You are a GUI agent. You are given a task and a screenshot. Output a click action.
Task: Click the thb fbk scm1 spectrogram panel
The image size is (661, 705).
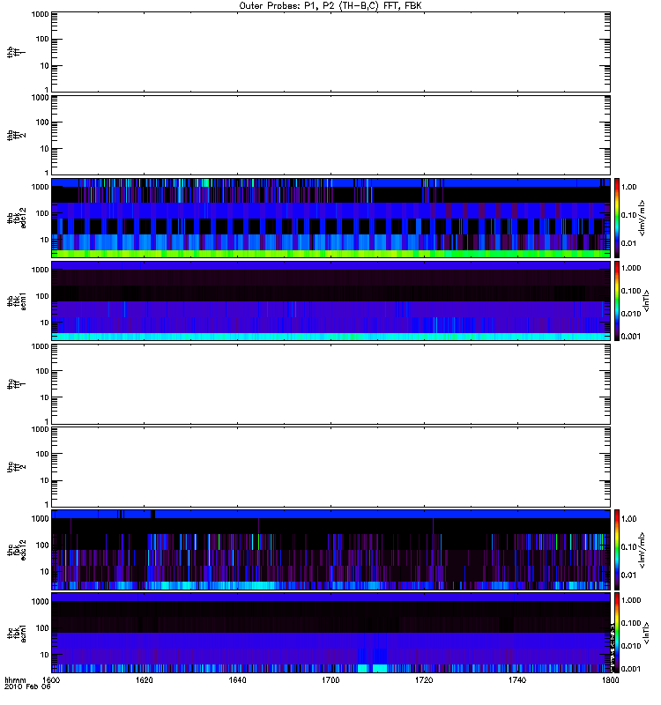(x=330, y=301)
